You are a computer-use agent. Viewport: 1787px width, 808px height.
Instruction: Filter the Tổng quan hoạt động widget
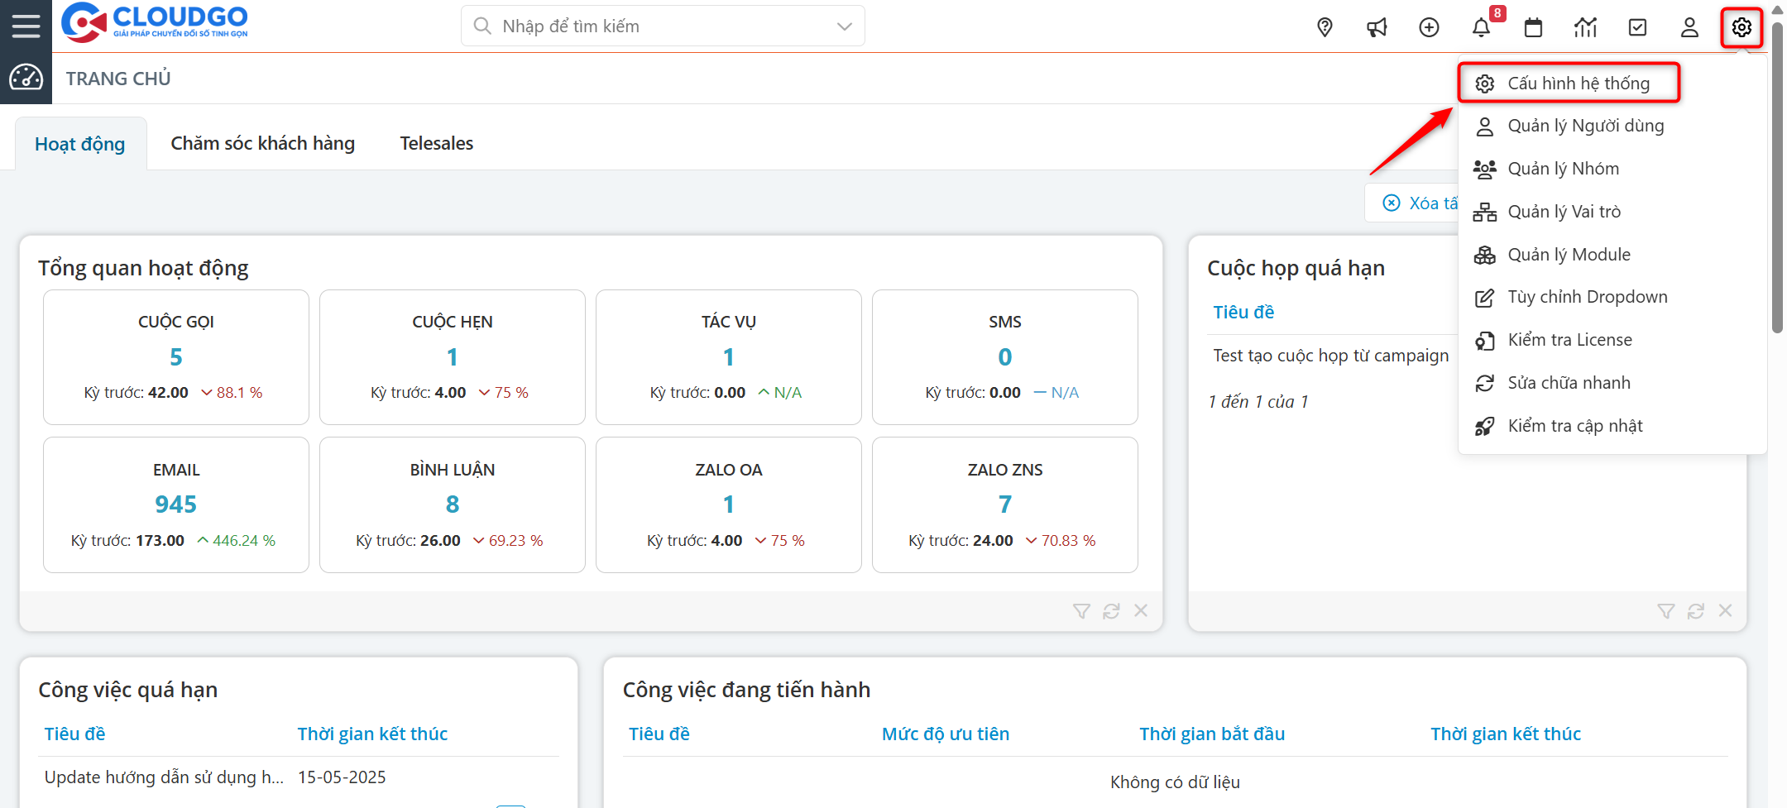tap(1081, 611)
